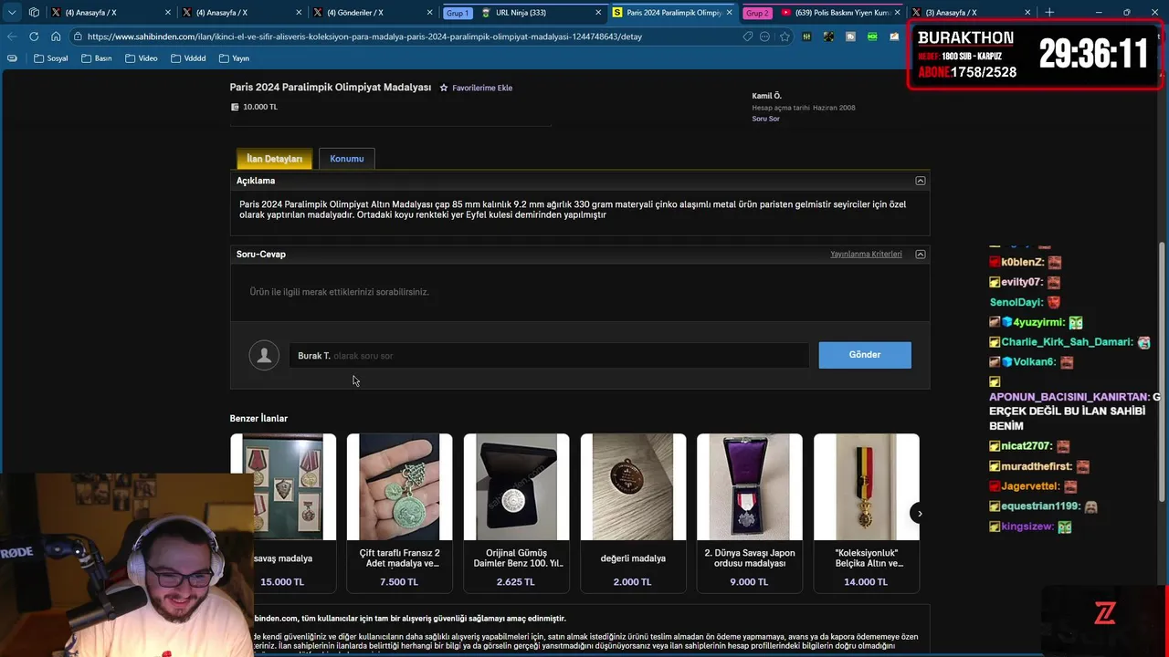Screen dimensions: 1169x657
Task: Open the Yayın bookmarks folder
Action: [x=234, y=58]
